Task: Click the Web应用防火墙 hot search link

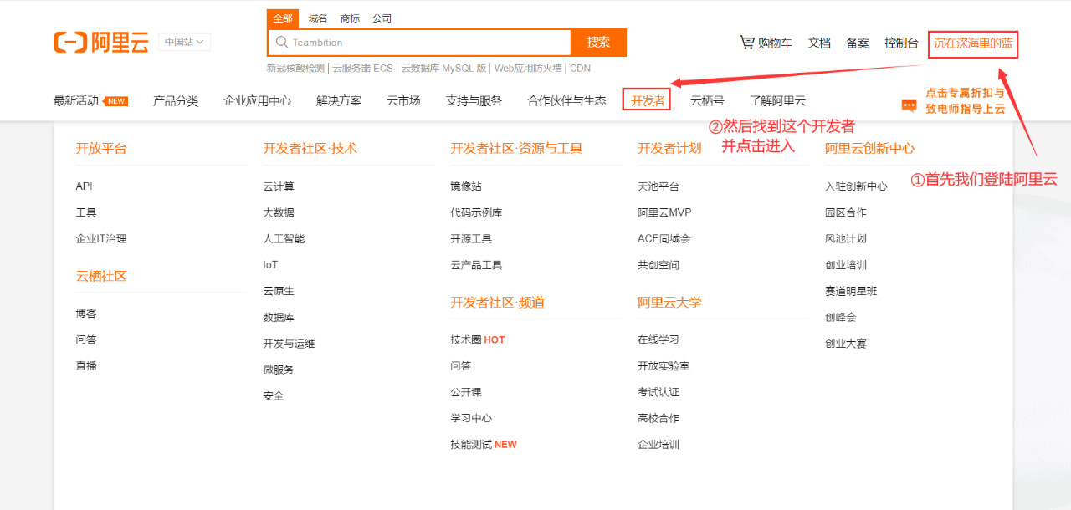Action: 528,69
